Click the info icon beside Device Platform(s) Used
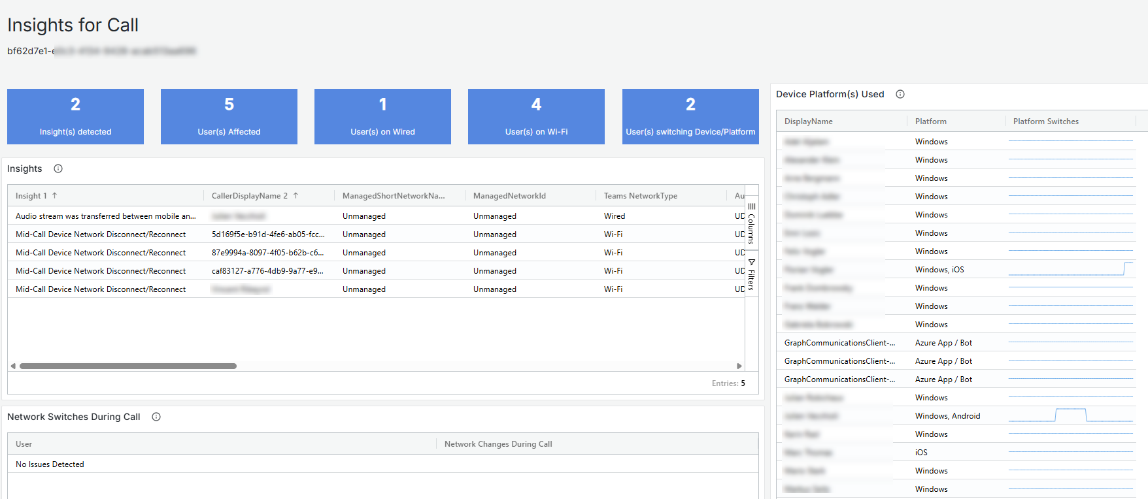 pyautogui.click(x=900, y=94)
